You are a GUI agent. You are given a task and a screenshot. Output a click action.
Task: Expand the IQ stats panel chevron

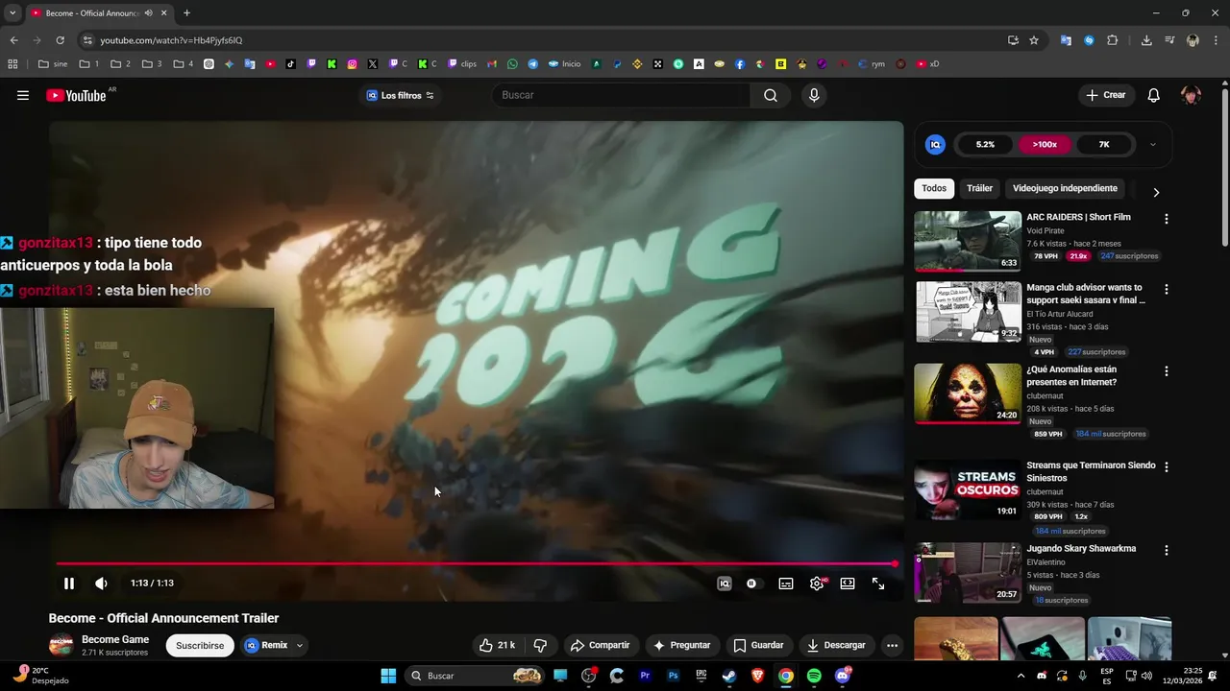pos(1152,145)
